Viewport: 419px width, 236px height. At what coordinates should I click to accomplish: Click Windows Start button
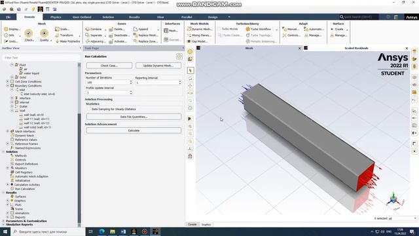point(5,231)
